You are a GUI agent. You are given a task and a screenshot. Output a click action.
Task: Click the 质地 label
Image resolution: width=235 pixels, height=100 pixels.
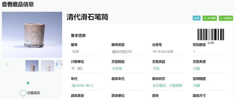[155, 96]
